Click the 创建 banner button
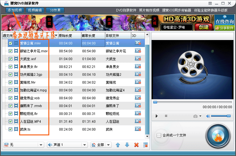236x156 pixels. 204,27
